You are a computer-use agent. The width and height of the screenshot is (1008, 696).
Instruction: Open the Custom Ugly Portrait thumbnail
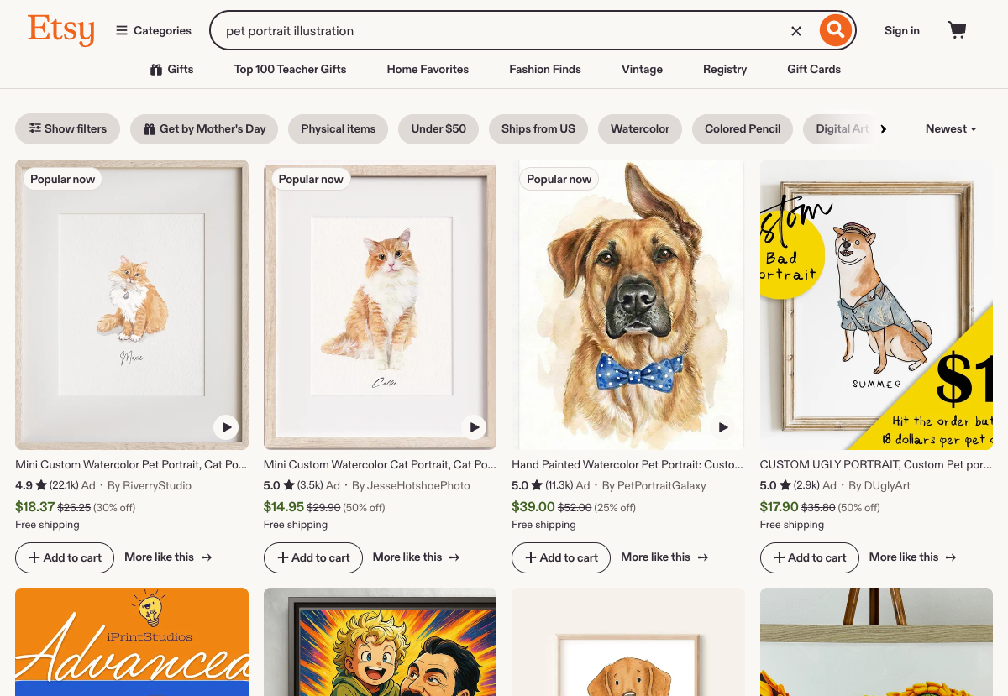coord(876,305)
